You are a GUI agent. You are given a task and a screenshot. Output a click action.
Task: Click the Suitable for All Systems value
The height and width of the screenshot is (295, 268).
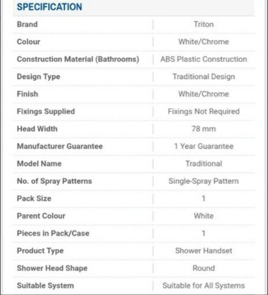(x=204, y=285)
